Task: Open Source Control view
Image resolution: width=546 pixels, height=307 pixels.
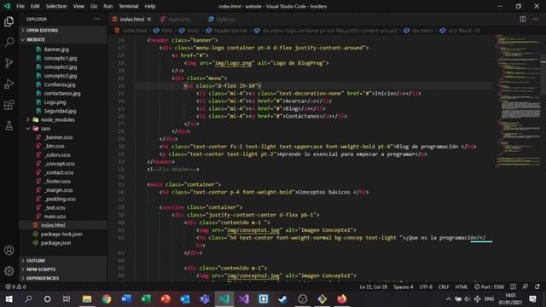Action: pyautogui.click(x=9, y=63)
